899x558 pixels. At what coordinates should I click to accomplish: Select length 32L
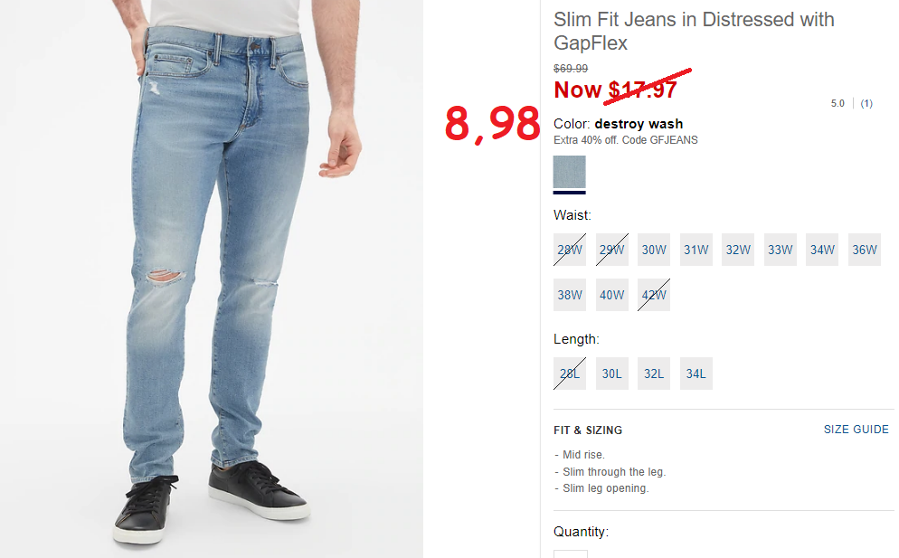pos(654,374)
